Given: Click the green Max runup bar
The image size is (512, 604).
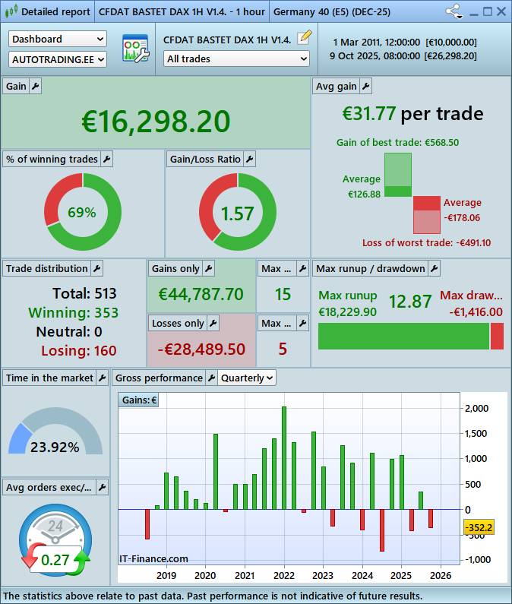Looking at the screenshot, I should pyautogui.click(x=403, y=336).
